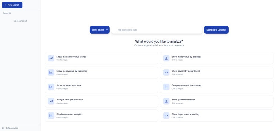Click the bar chart icon beside revenue by product
Screen dimensions: 277x131
[x=166, y=58]
